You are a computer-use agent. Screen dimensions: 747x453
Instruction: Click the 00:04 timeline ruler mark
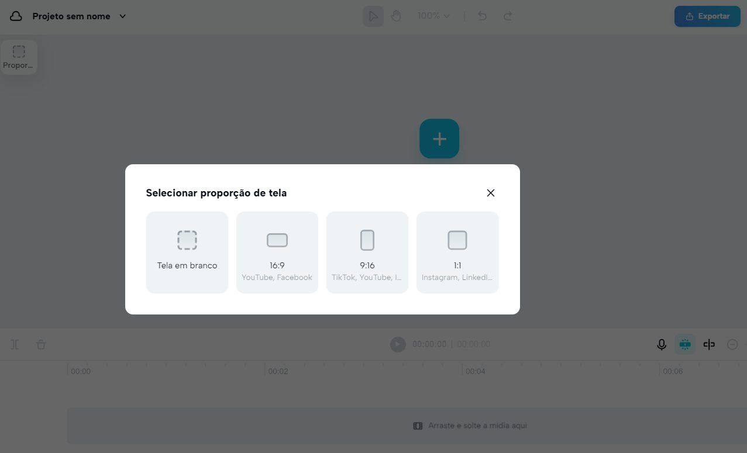476,371
